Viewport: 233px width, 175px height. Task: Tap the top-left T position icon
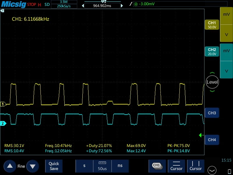(x=2, y=11)
